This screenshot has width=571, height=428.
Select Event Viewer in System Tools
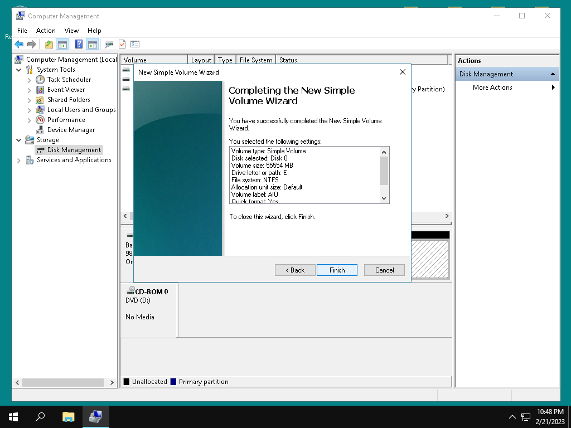point(66,90)
